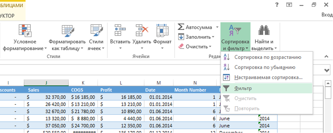The image size is (333, 133).
Task: Open ribbon display options icon
Action: pyautogui.click(x=289, y=5)
